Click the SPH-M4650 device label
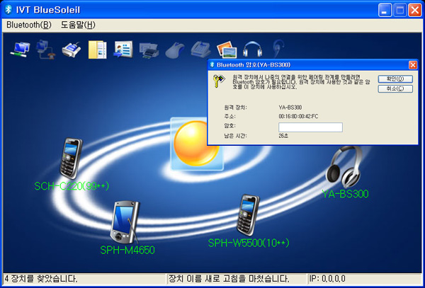Viewport: 425px width, 288px height. tap(127, 250)
